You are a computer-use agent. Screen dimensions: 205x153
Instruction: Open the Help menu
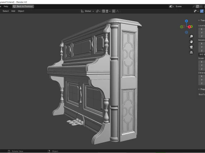coord(6,6)
